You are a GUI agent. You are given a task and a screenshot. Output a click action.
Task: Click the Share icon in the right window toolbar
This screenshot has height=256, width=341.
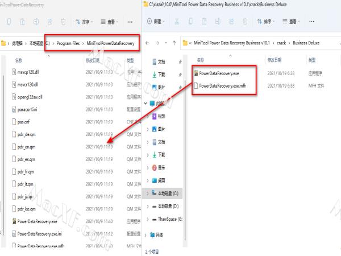click(x=231, y=22)
